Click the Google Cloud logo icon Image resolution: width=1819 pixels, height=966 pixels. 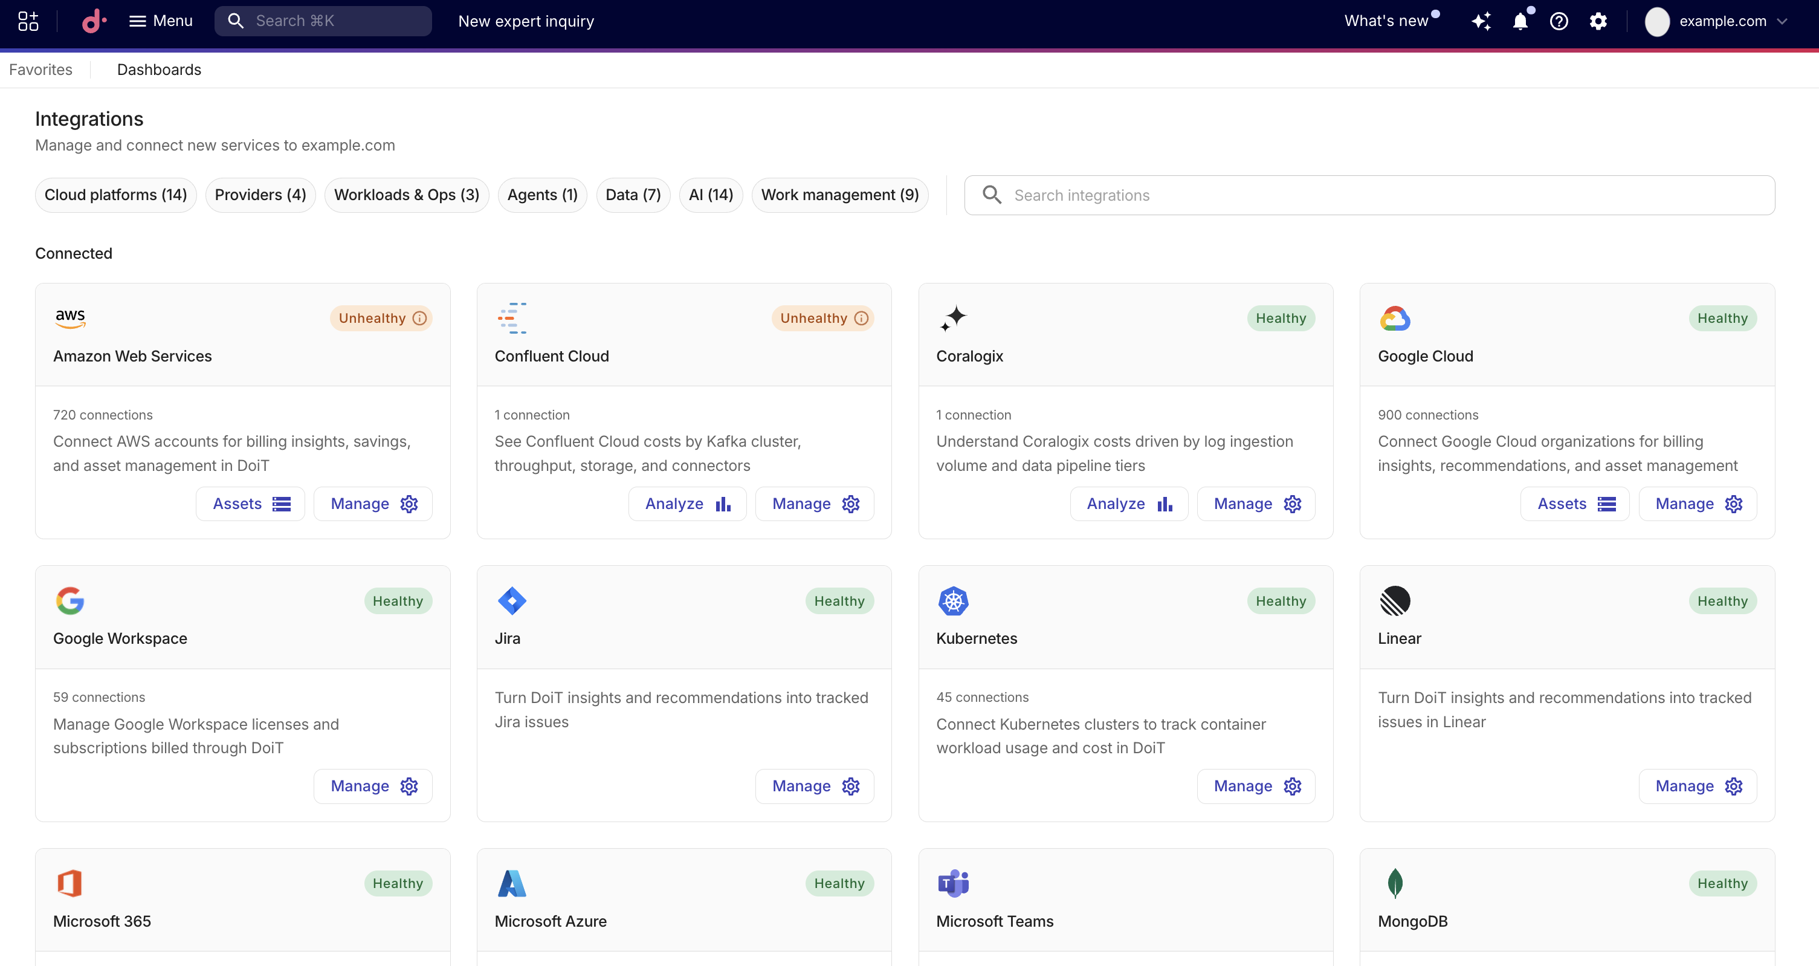[1395, 319]
